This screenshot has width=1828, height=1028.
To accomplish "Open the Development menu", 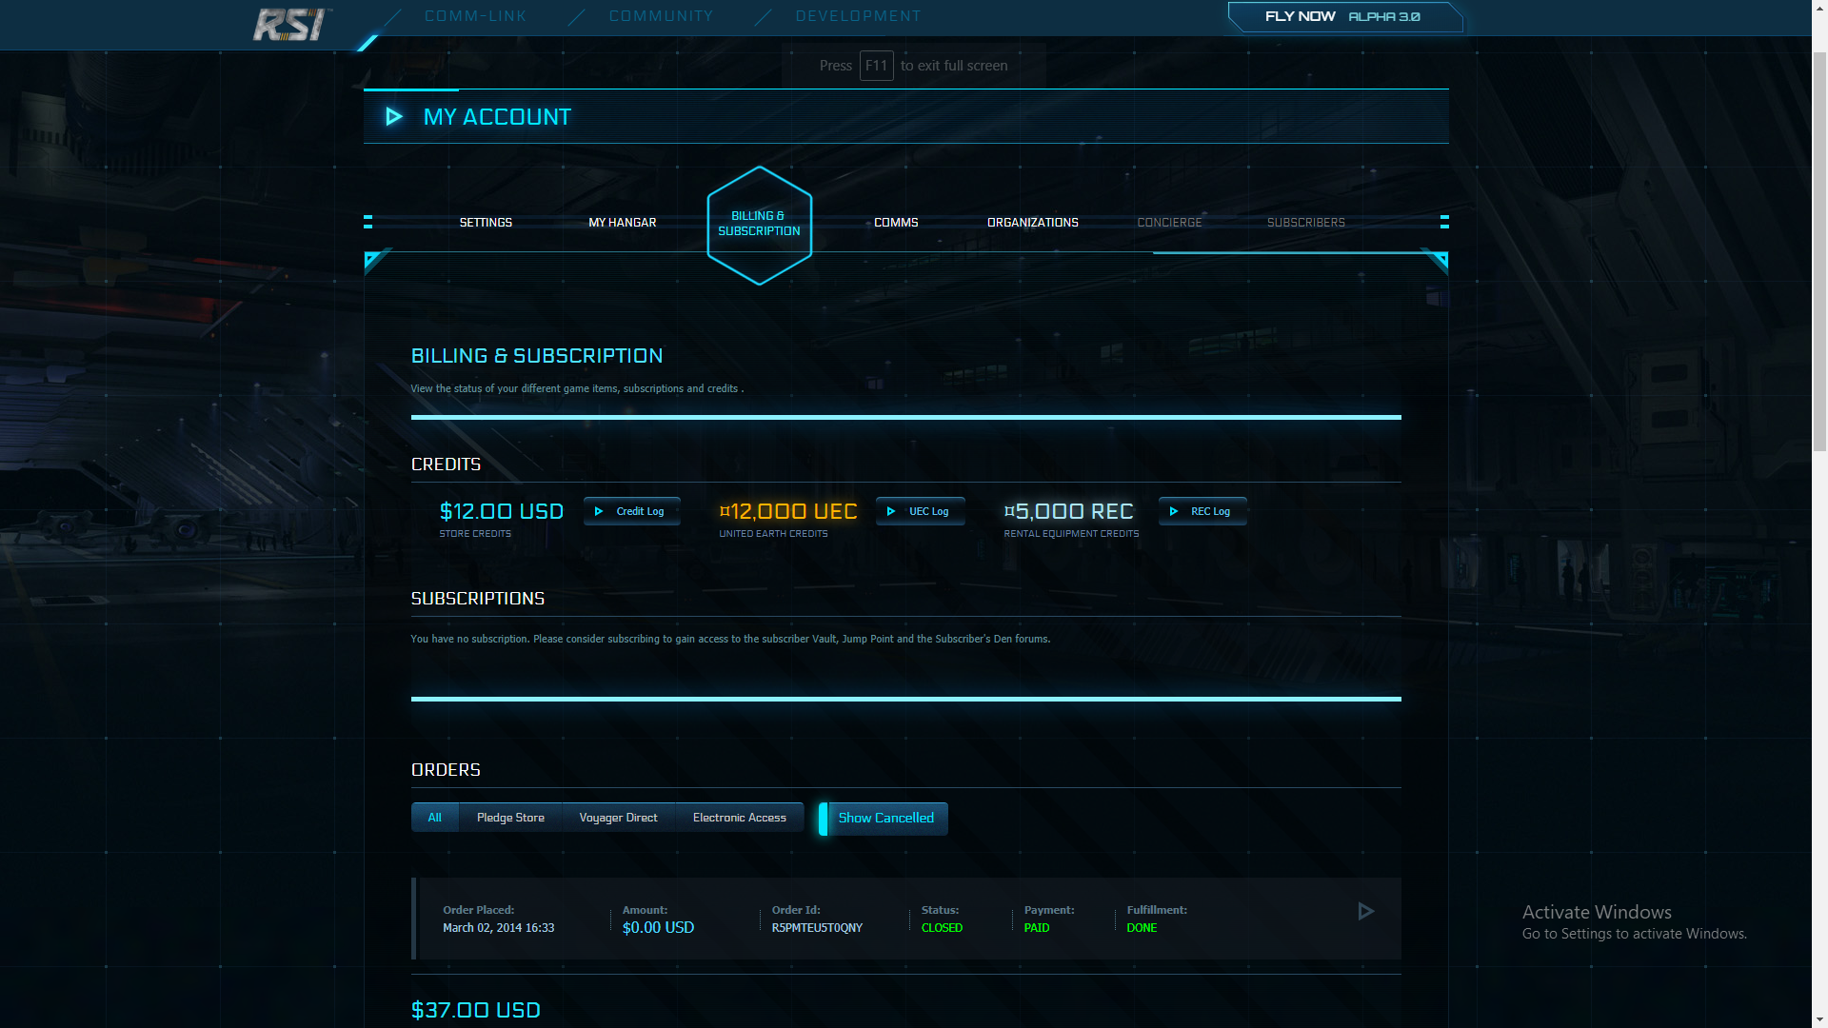I will point(858,16).
